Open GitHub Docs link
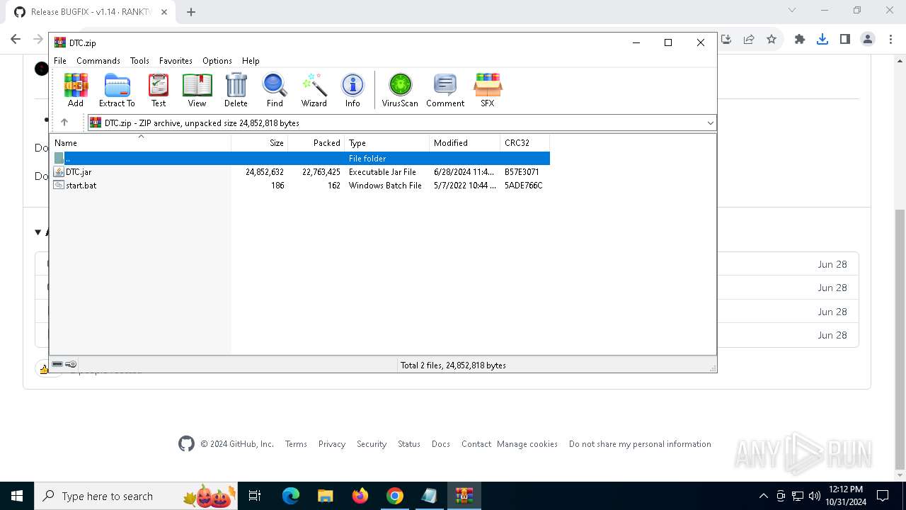 (441, 444)
